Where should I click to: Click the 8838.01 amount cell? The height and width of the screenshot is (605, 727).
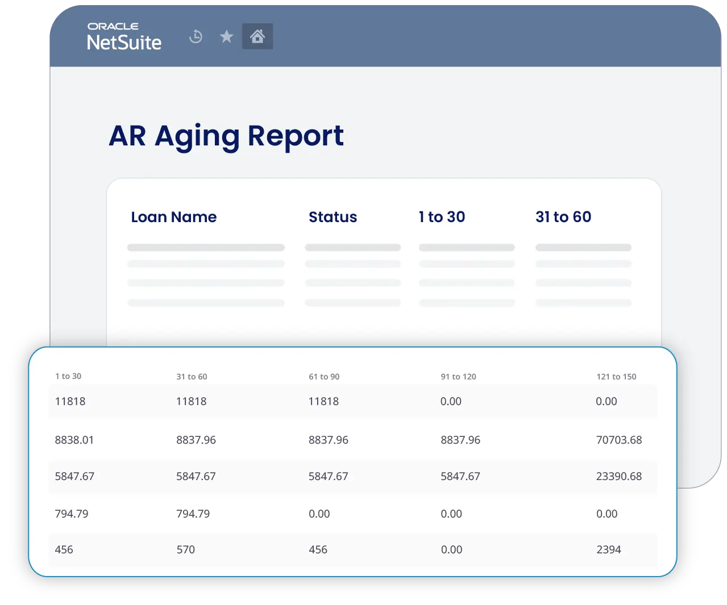click(x=74, y=440)
